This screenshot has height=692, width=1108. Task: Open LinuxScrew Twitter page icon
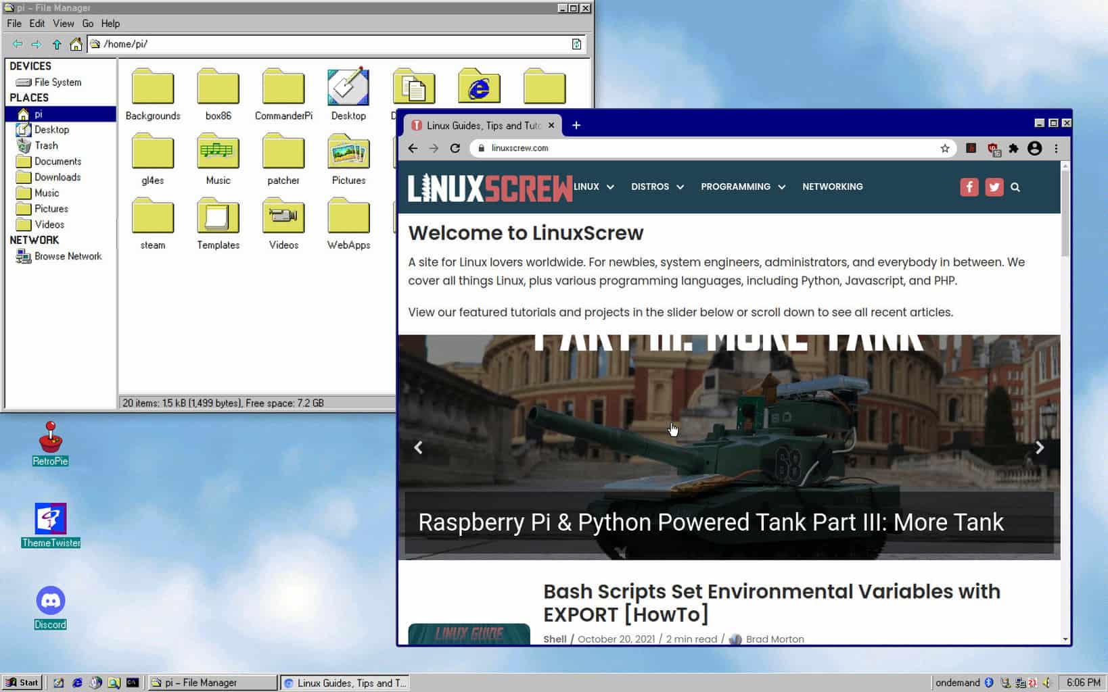click(x=994, y=187)
